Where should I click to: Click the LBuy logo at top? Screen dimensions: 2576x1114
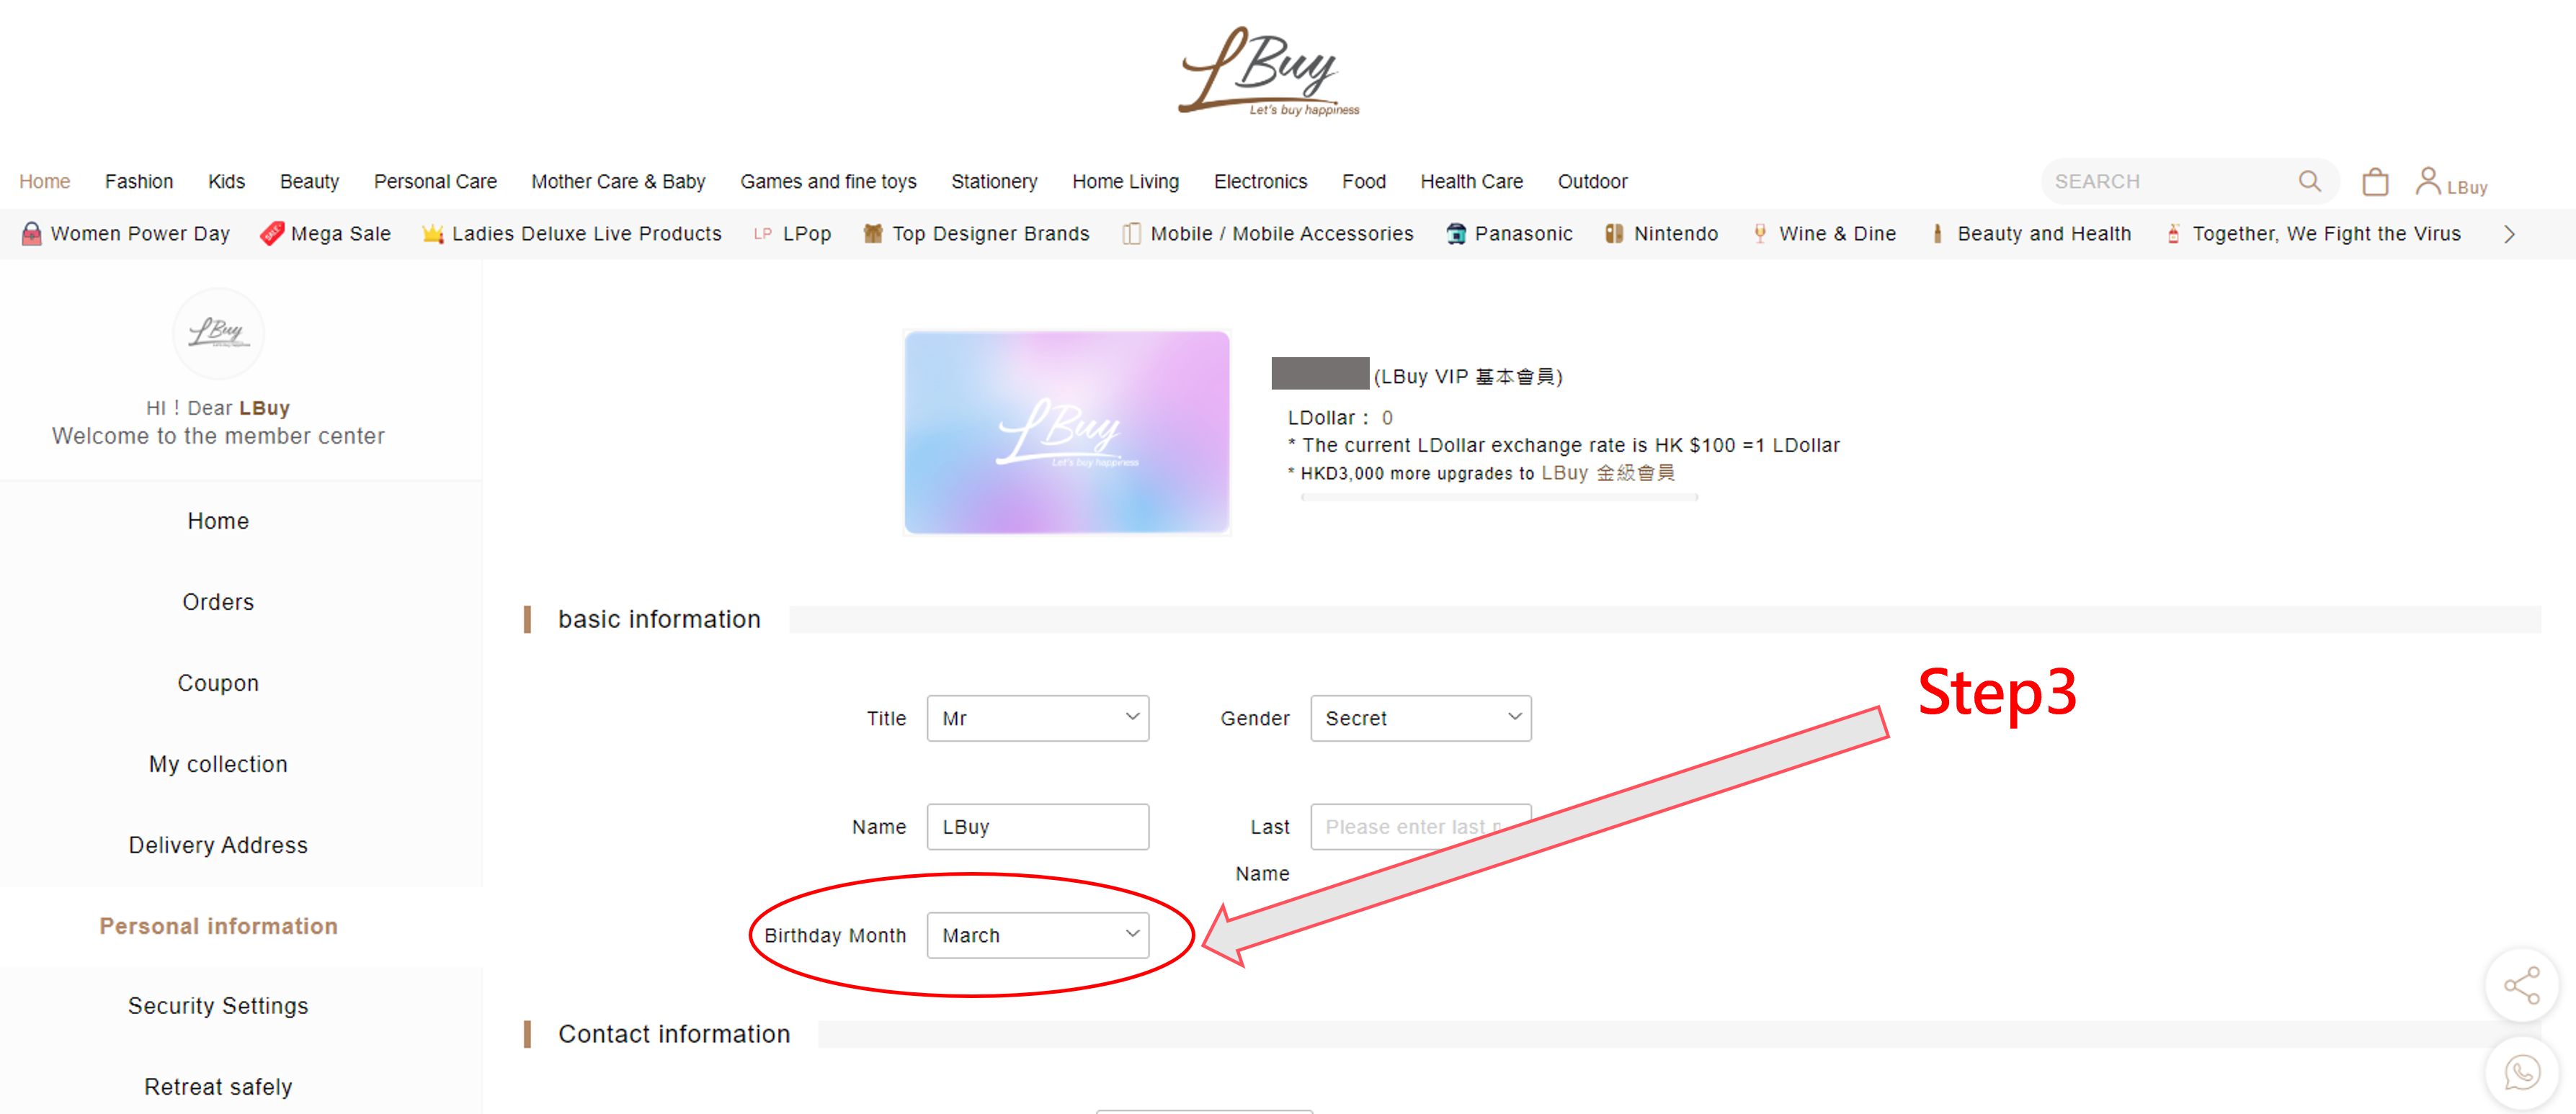(1269, 72)
